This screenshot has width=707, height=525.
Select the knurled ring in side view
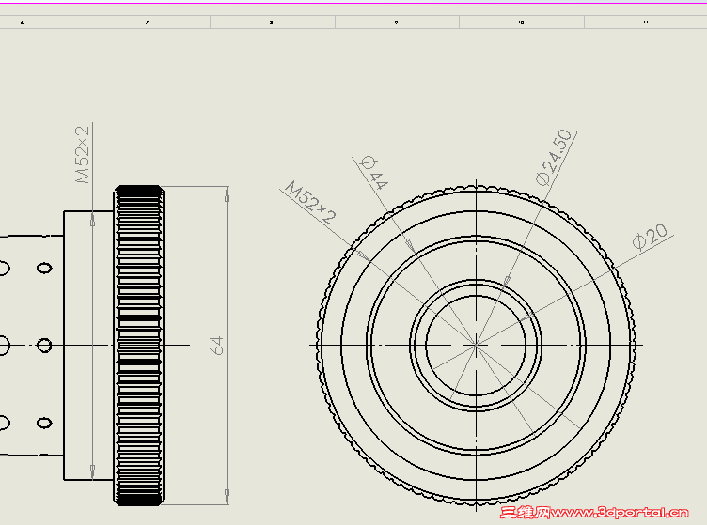click(x=139, y=346)
